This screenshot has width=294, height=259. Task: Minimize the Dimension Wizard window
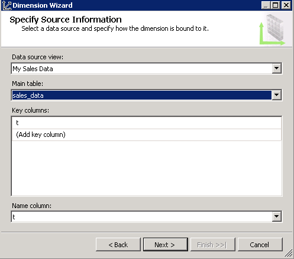point(266,5)
